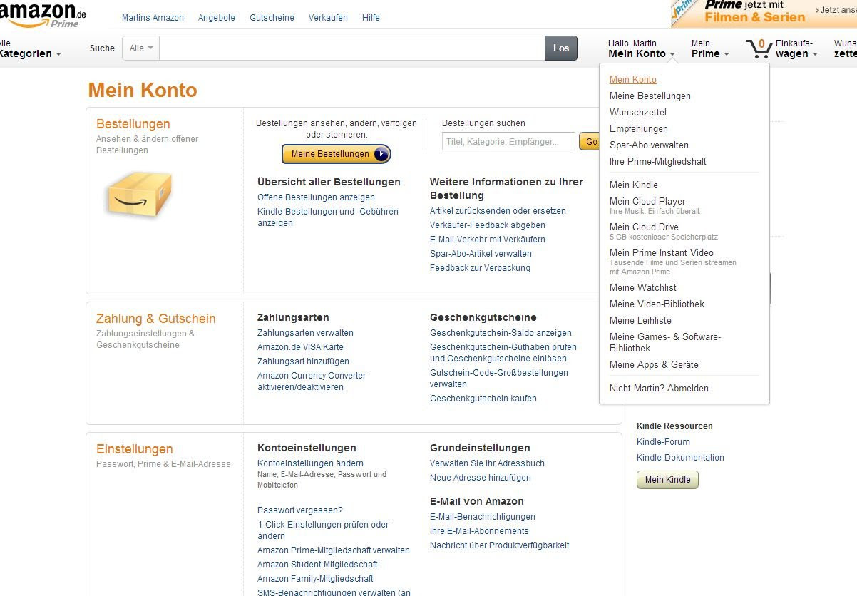
Task: Open Ihre Prime-Mitgliedschaft menu entry
Action: point(658,162)
